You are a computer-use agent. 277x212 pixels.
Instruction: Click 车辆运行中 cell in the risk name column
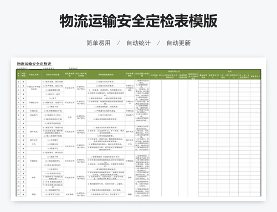pos(34,102)
